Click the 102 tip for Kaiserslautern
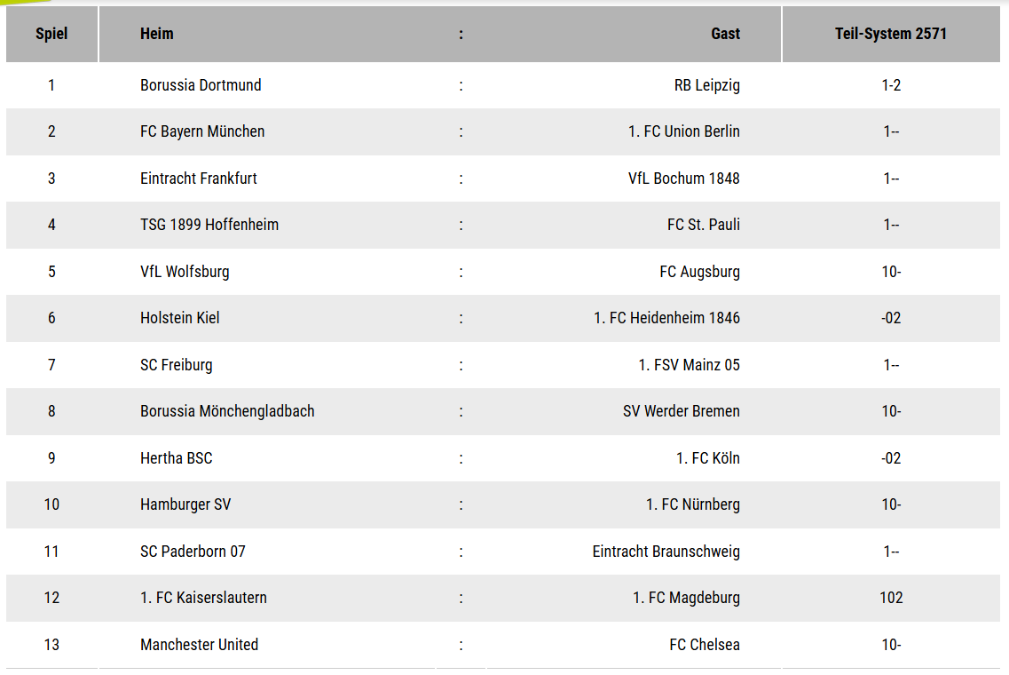 tap(891, 598)
